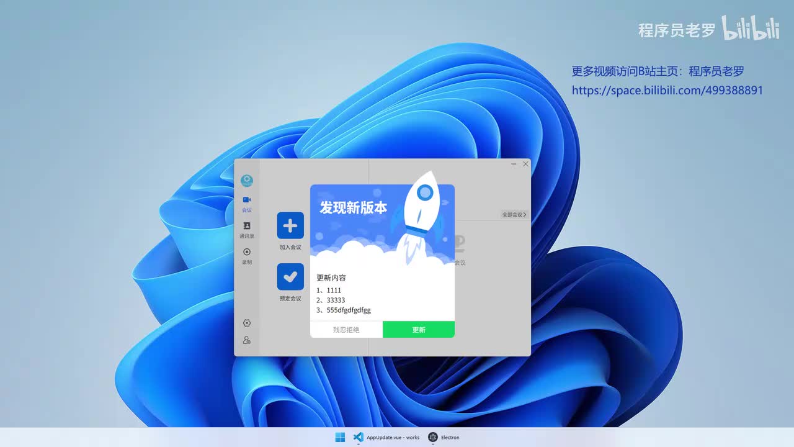Open settings gear icon in sidebar
Screen dimensions: 794x447
(x=247, y=323)
